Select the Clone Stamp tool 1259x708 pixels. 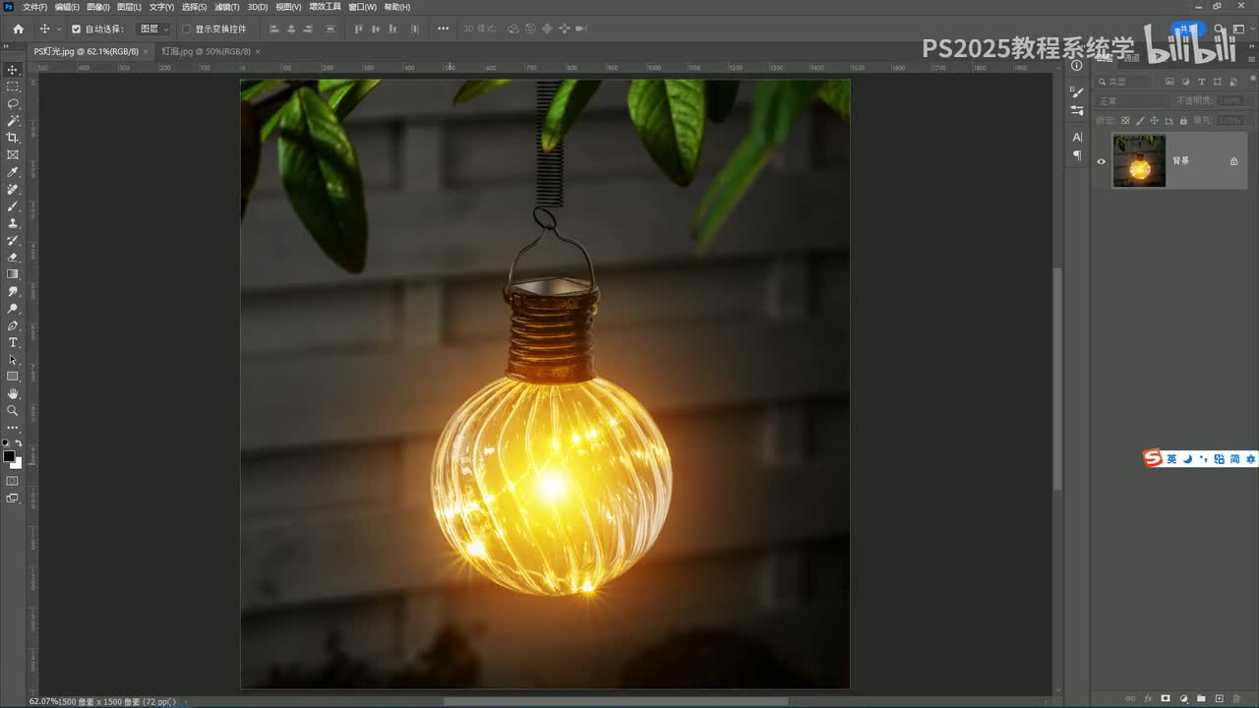point(13,223)
